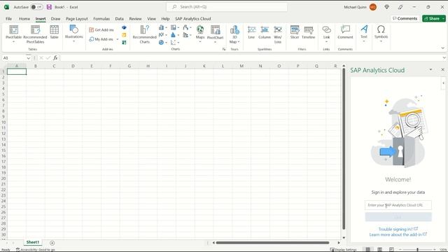Screen dimensions: 448x252
Task: Select row 10 header
Action: (x=3, y=122)
